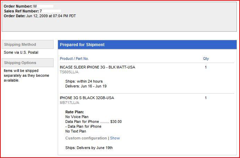This screenshot has height=158, width=240.
Task: Click the Sales Ref Number label
Action: (x=21, y=11)
